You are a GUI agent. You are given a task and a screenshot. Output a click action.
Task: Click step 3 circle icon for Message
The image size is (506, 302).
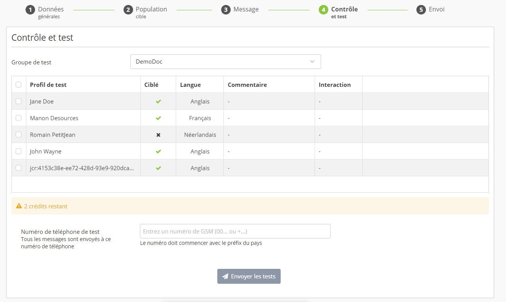point(226,10)
